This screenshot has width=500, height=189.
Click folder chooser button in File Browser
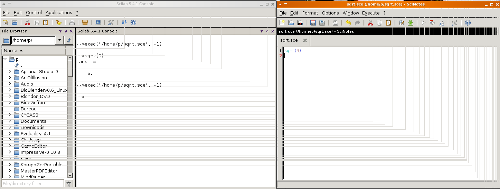click(x=6, y=40)
